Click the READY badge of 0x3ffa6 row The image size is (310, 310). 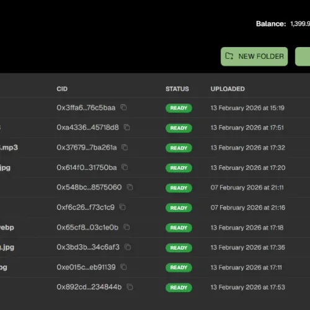click(x=179, y=108)
